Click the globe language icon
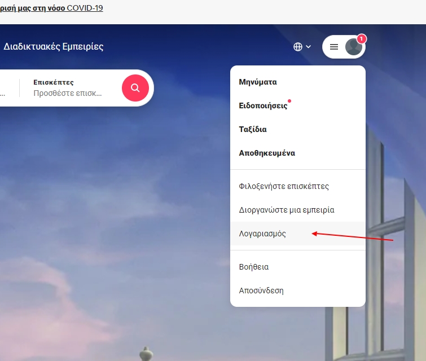 [x=298, y=47]
